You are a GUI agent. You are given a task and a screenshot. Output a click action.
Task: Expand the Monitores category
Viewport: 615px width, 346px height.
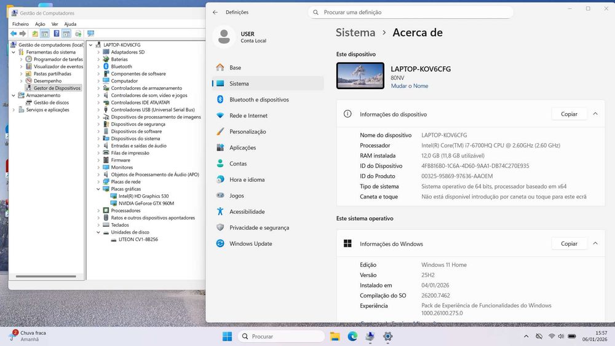point(98,167)
